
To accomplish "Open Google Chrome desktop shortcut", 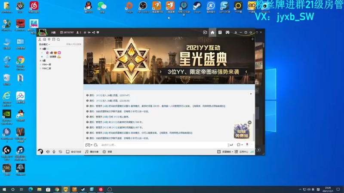I will click(x=20, y=63).
